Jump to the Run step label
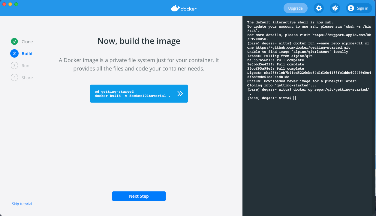This screenshot has height=216, width=376. [26, 66]
